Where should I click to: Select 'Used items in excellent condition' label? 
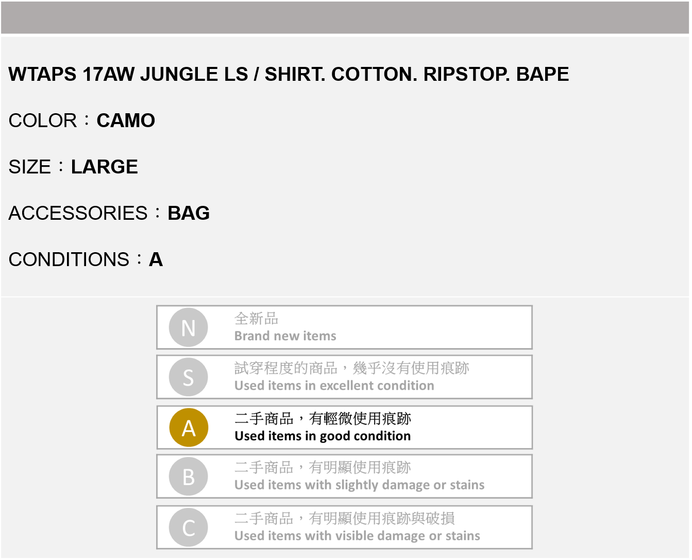[334, 386]
